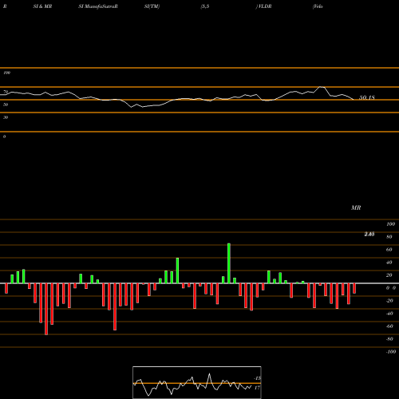This screenshot has height=399, width=399.
Task: Click the 17 value in the mini chart
Action: click(x=257, y=388)
